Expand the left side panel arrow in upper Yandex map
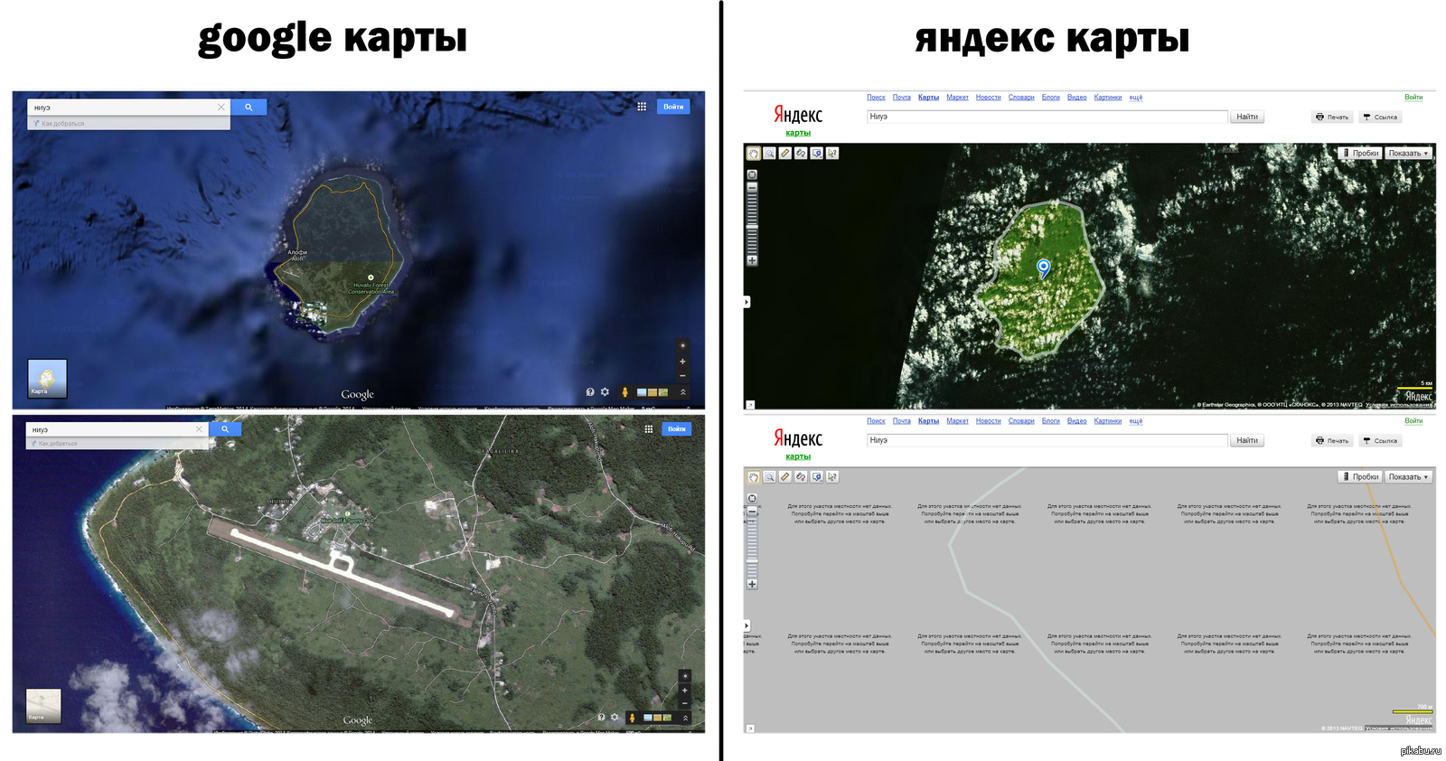Image resolution: width=1446 pixels, height=761 pixels. tap(746, 302)
